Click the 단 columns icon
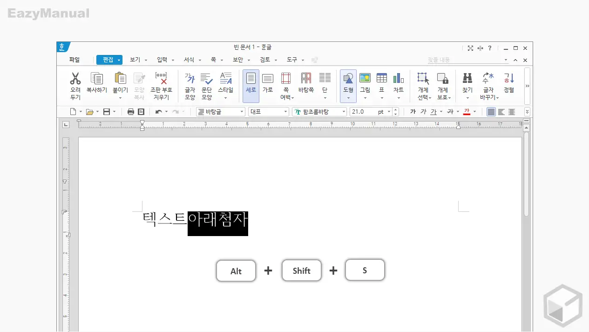This screenshot has width=589, height=332. pyautogui.click(x=325, y=78)
